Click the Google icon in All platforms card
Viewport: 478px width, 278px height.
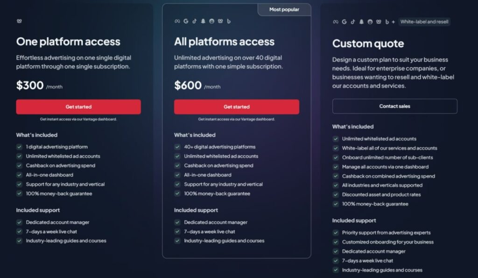coord(186,21)
